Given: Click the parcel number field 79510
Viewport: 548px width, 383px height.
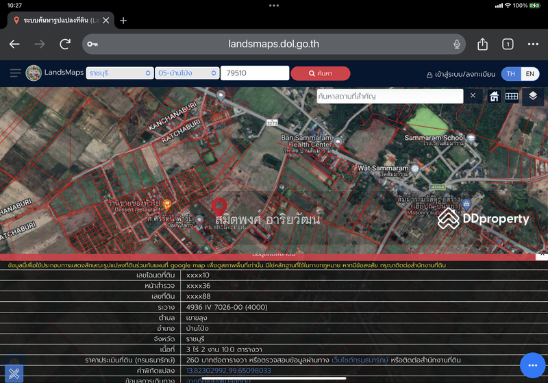Looking at the screenshot, I should (x=255, y=73).
